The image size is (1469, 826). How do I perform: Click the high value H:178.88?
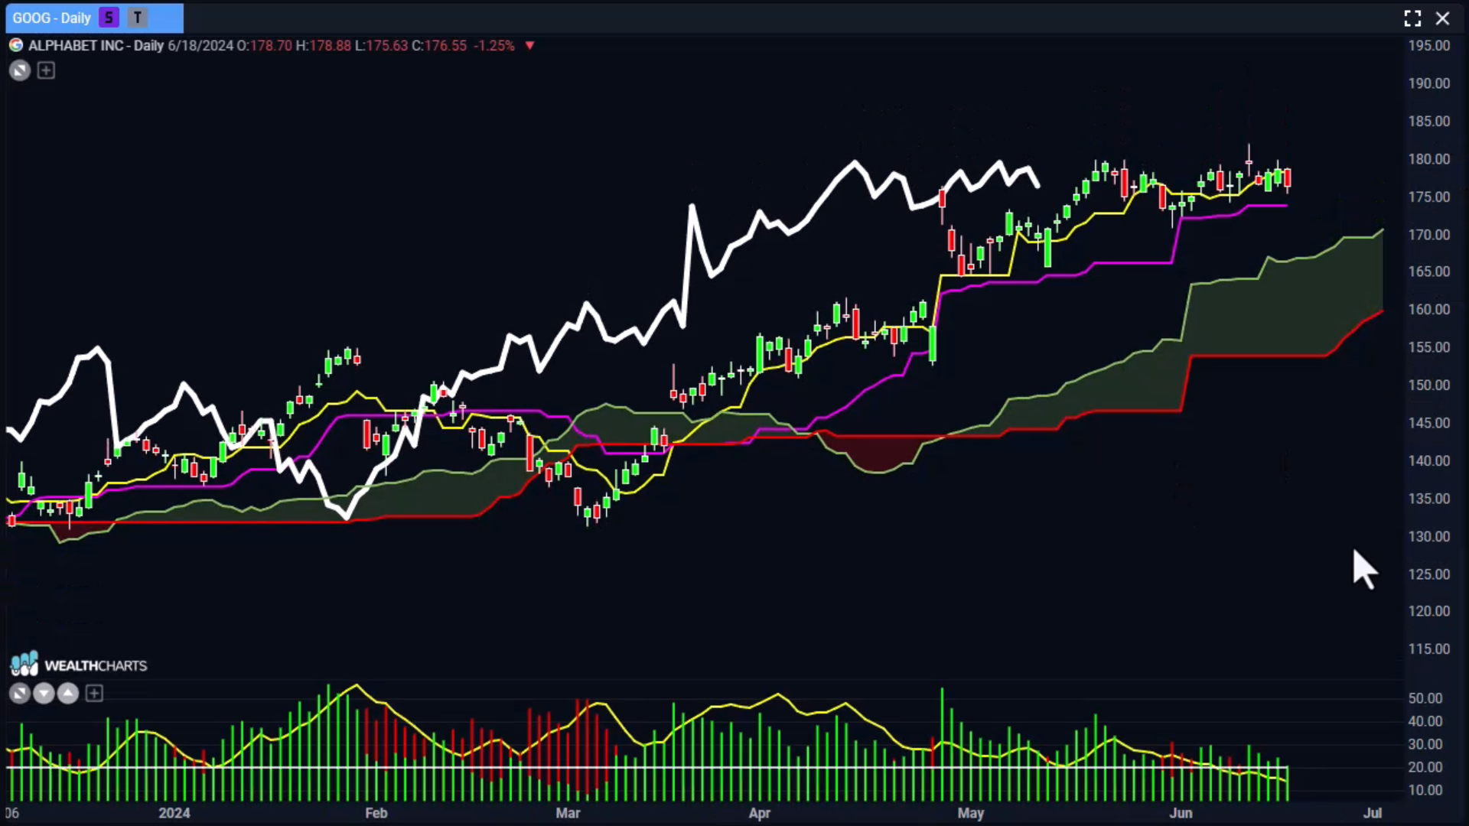point(324,46)
